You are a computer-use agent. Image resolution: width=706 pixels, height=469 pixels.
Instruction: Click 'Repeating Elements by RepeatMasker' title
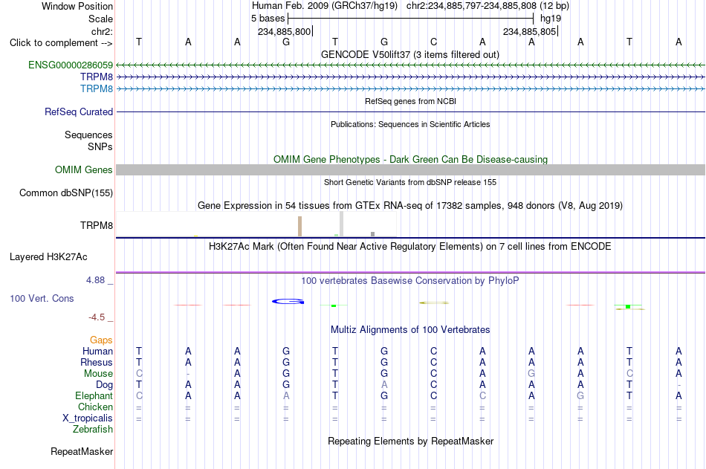411,441
